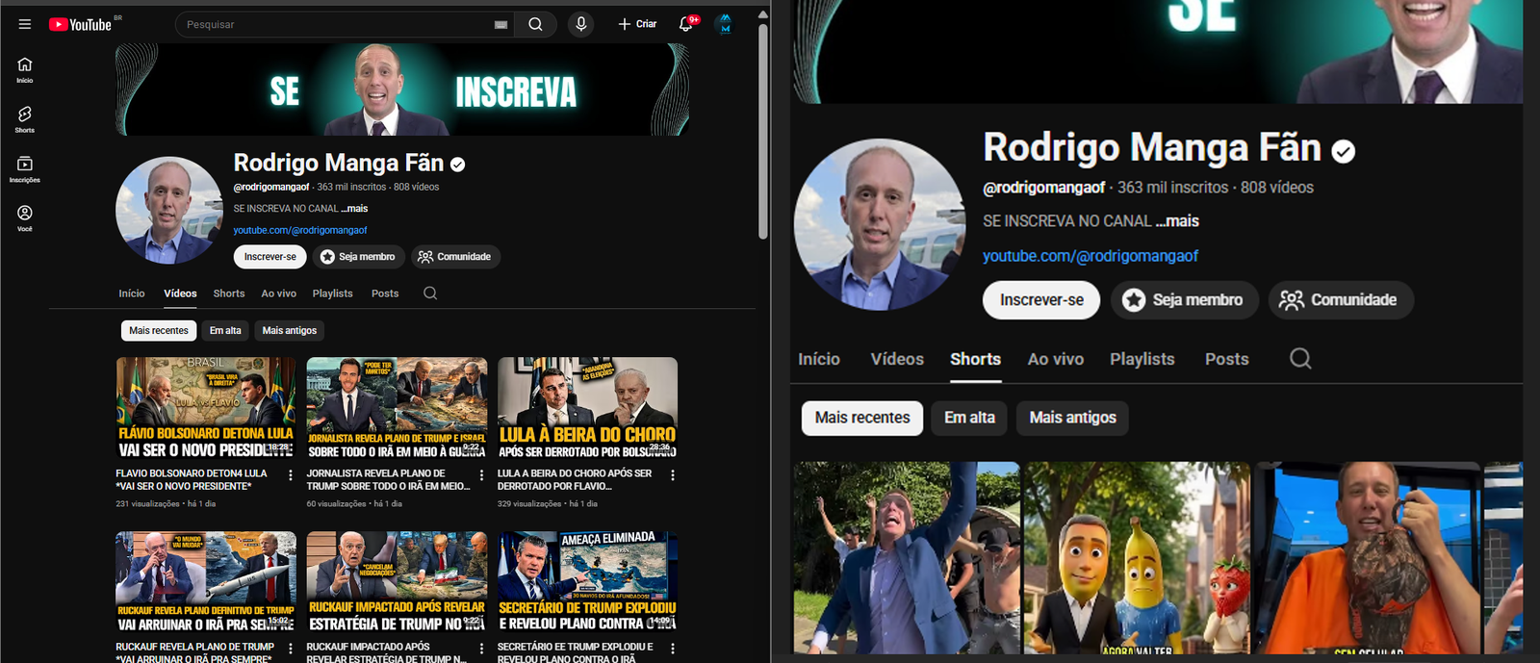The width and height of the screenshot is (1540, 663).
Task: Select Em alta filter in left window
Action: (225, 331)
